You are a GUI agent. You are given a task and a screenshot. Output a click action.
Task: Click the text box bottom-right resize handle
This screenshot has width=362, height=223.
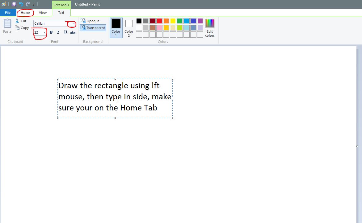(172, 118)
